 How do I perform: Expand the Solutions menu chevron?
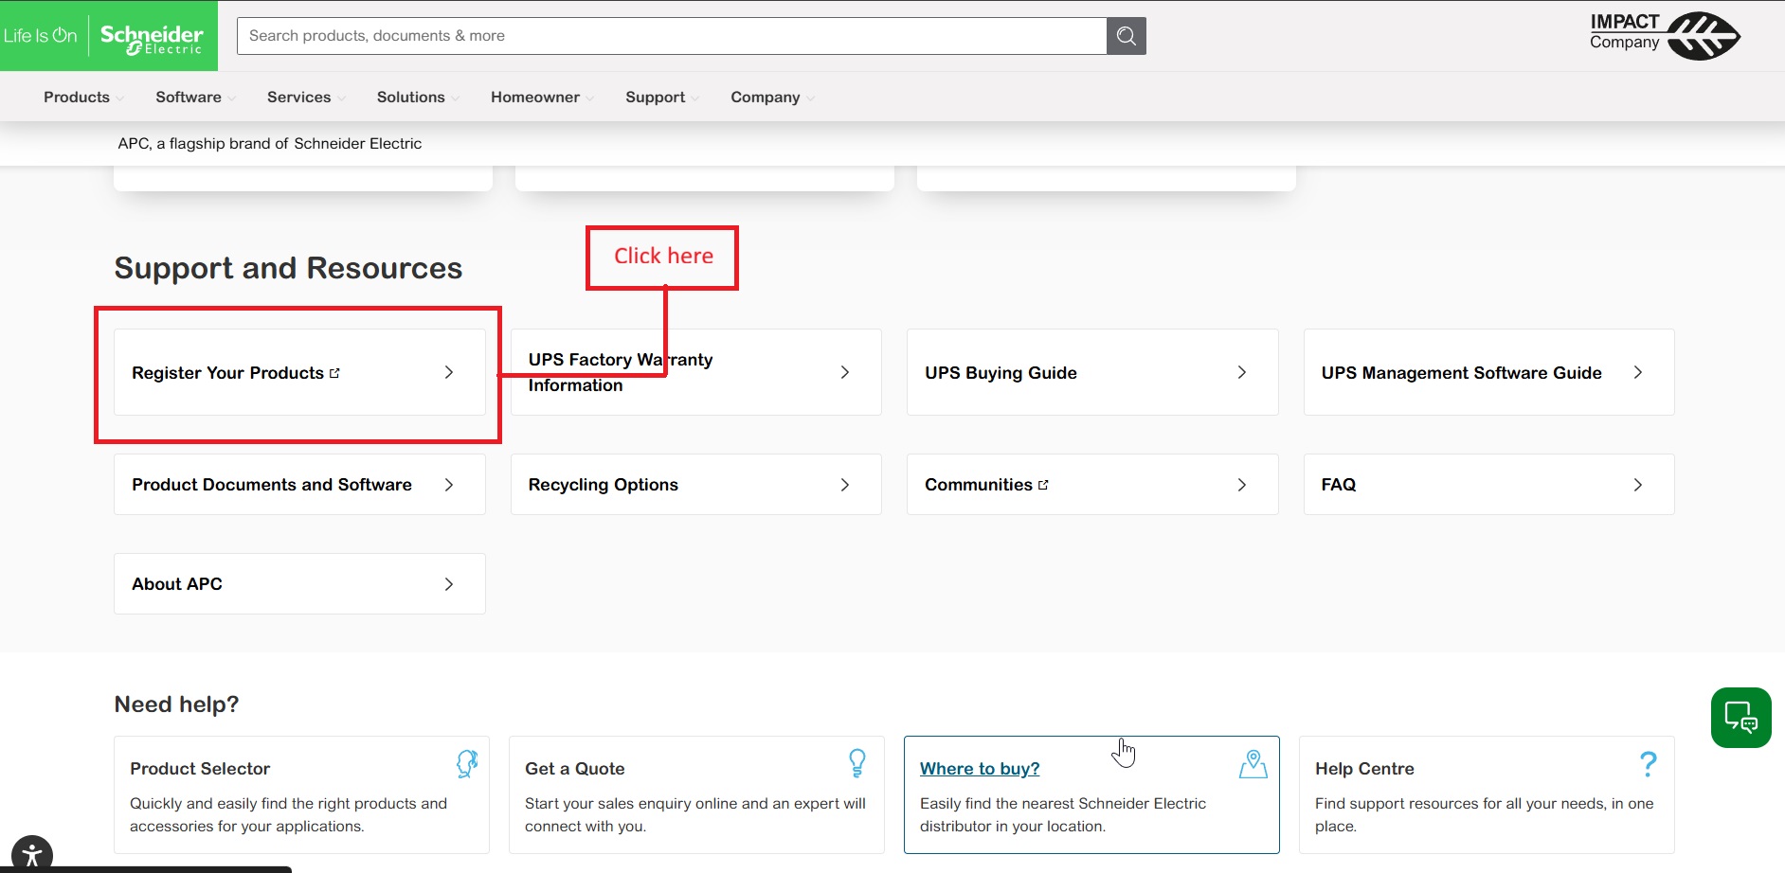(455, 98)
